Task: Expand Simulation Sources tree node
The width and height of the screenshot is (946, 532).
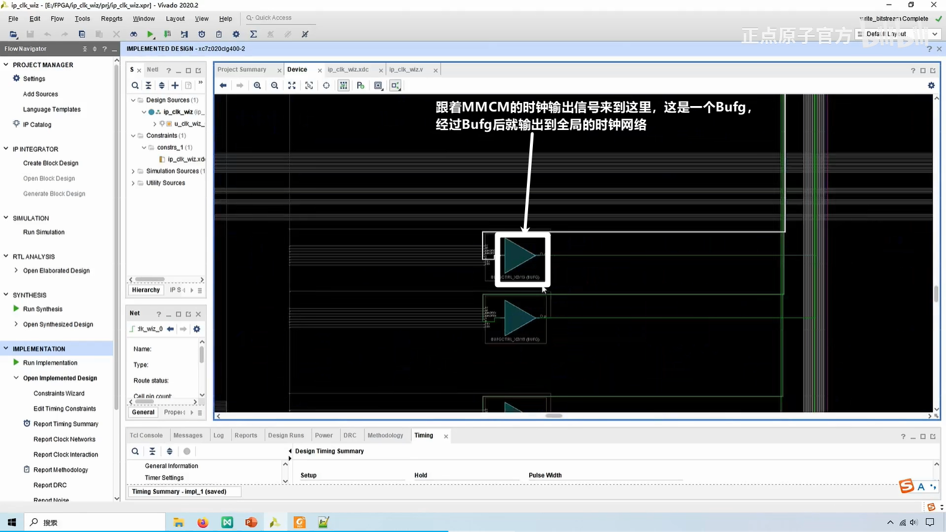Action: [133, 171]
